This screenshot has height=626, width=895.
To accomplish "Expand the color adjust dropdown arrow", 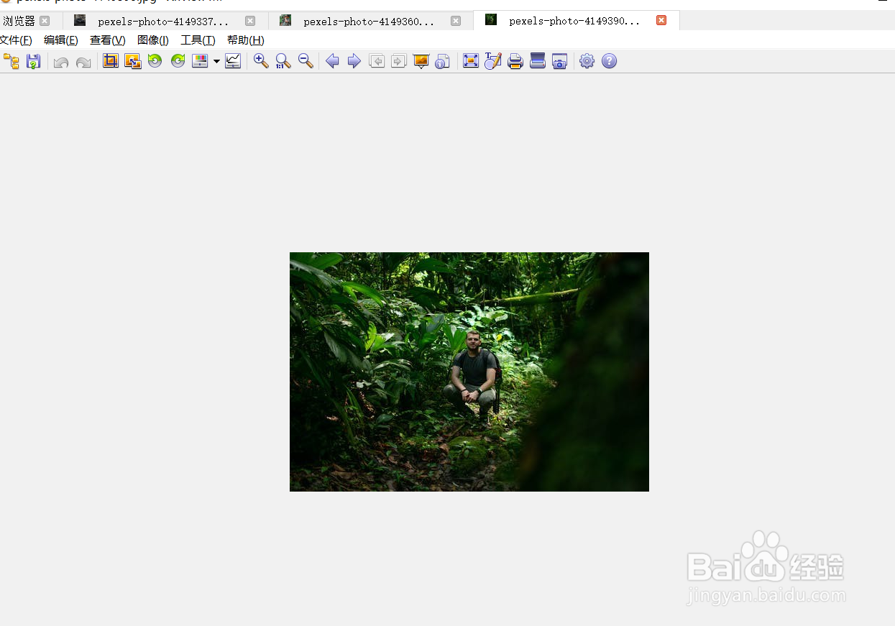I will pyautogui.click(x=216, y=62).
